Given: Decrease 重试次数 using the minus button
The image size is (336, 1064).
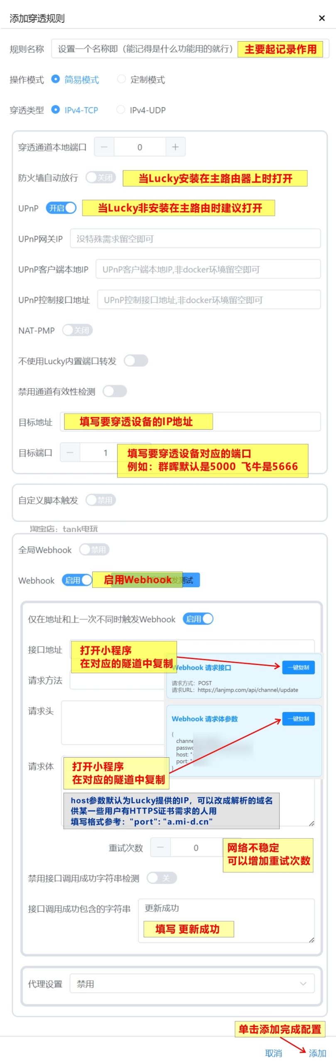Looking at the screenshot, I should (160, 847).
